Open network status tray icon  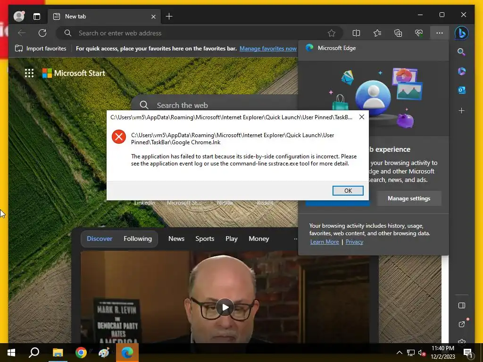tap(411, 353)
